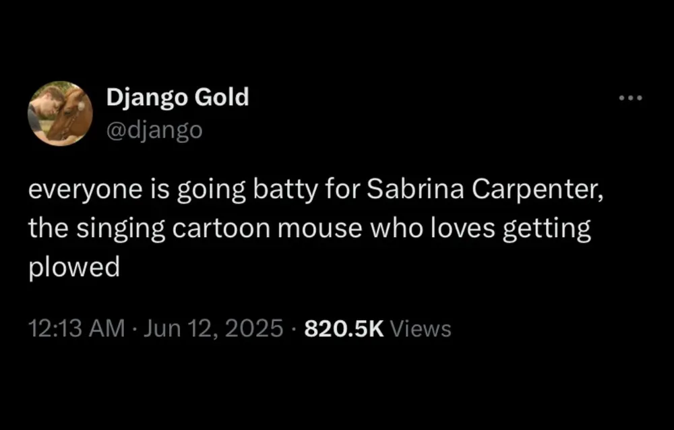
Task: Click the Views label
Action: click(421, 329)
